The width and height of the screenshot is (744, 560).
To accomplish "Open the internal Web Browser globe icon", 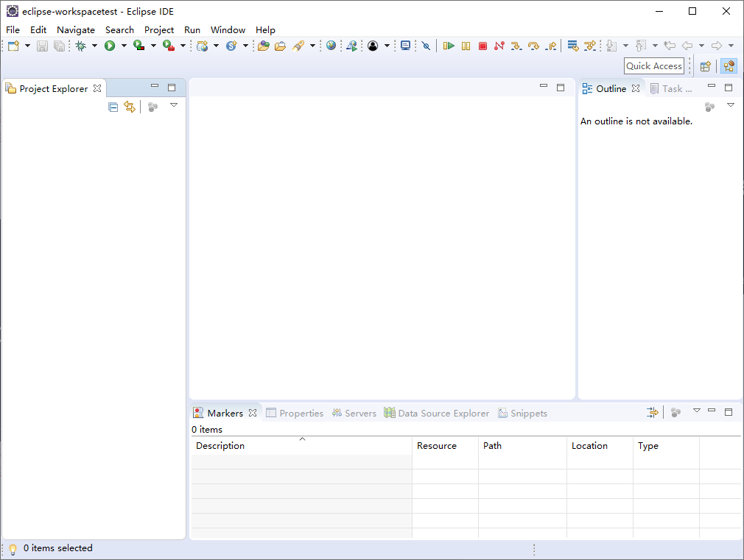I will point(331,45).
